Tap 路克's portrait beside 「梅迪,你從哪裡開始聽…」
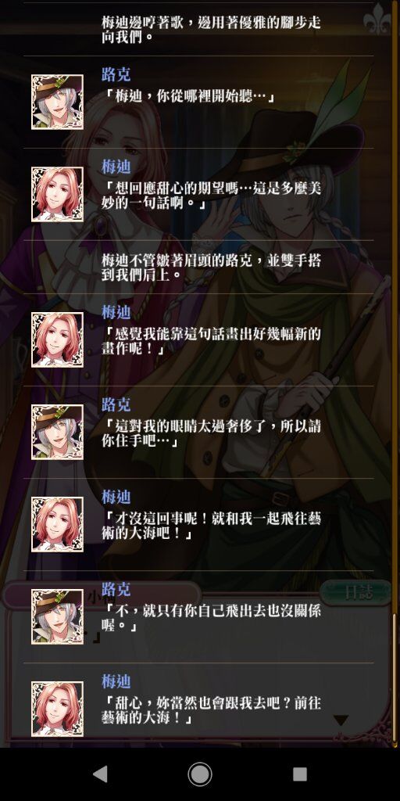The height and width of the screenshot is (801, 400). [57, 102]
